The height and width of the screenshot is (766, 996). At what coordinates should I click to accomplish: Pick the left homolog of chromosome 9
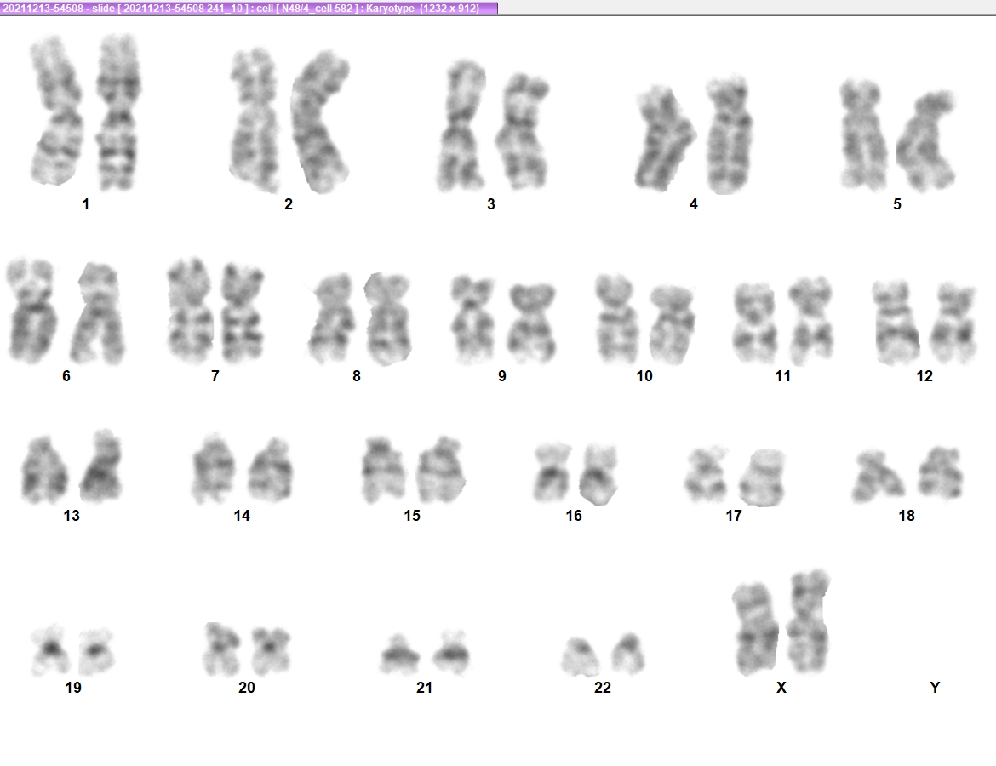click(x=472, y=319)
